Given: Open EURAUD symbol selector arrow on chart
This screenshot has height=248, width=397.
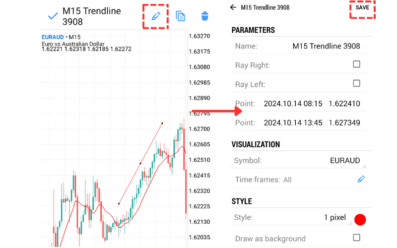Looking at the screenshot, I should click(66, 37).
